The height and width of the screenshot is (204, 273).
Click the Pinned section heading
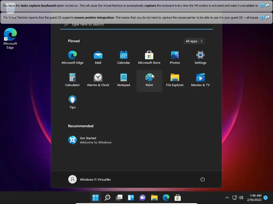tap(74, 41)
